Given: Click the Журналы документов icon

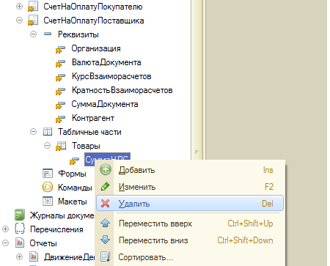Looking at the screenshot, I should click(x=20, y=215).
